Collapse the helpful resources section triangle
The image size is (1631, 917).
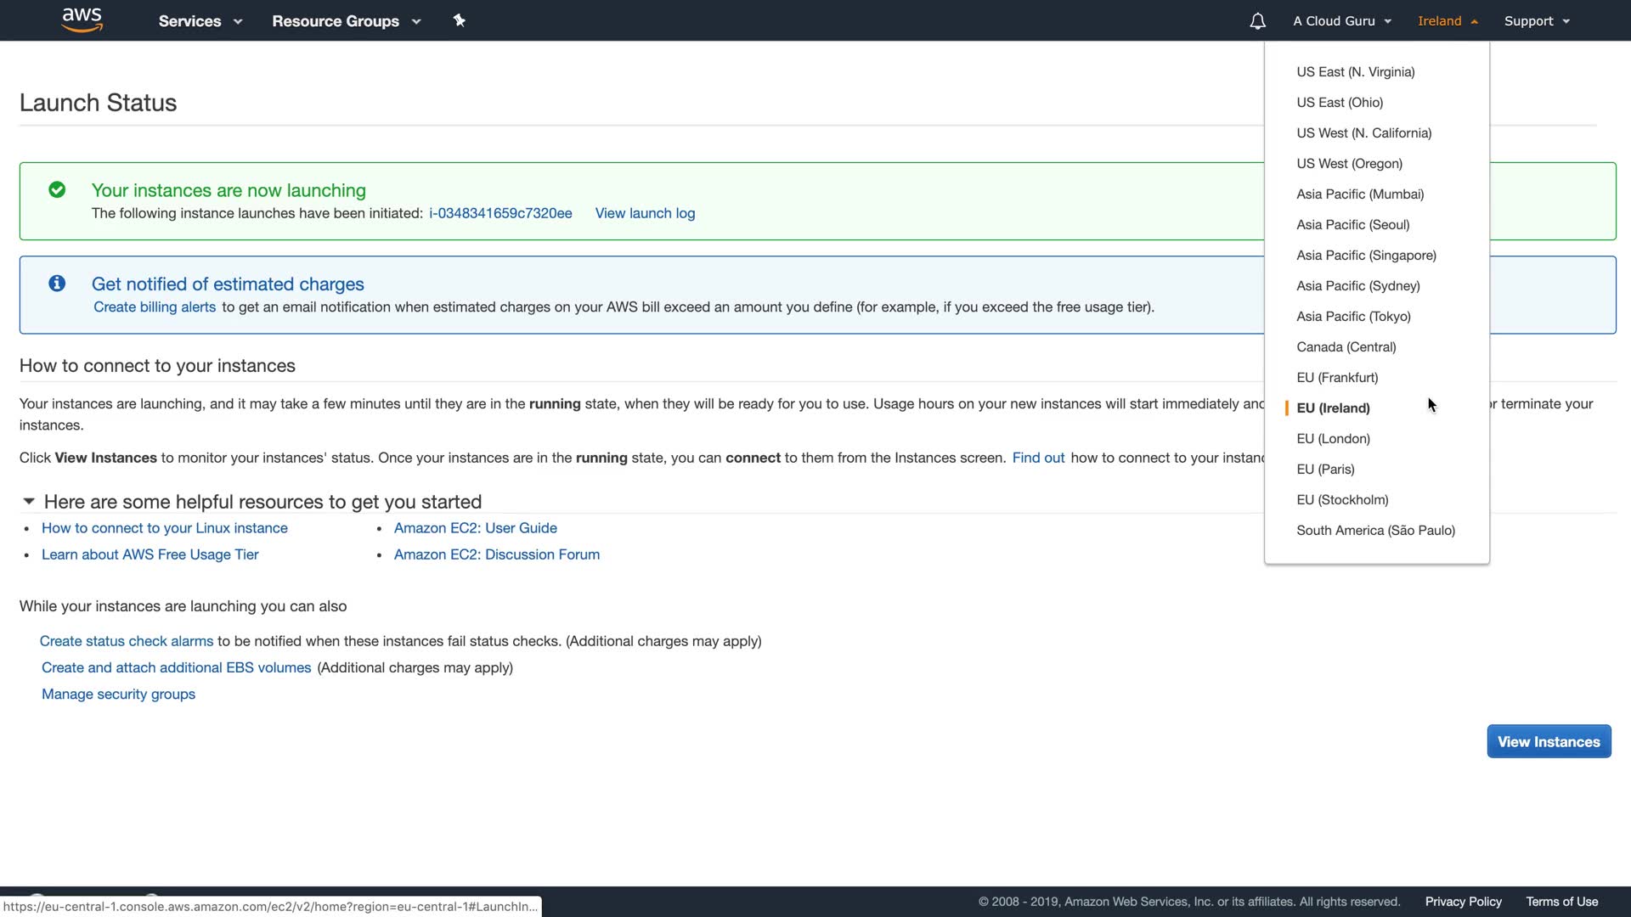(x=29, y=501)
